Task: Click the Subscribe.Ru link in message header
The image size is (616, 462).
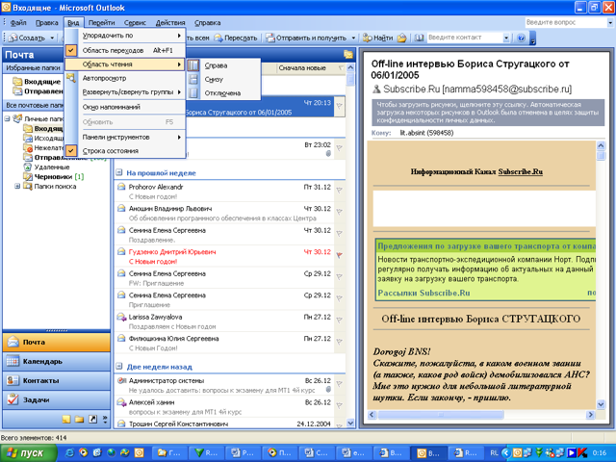Action: (x=520, y=171)
